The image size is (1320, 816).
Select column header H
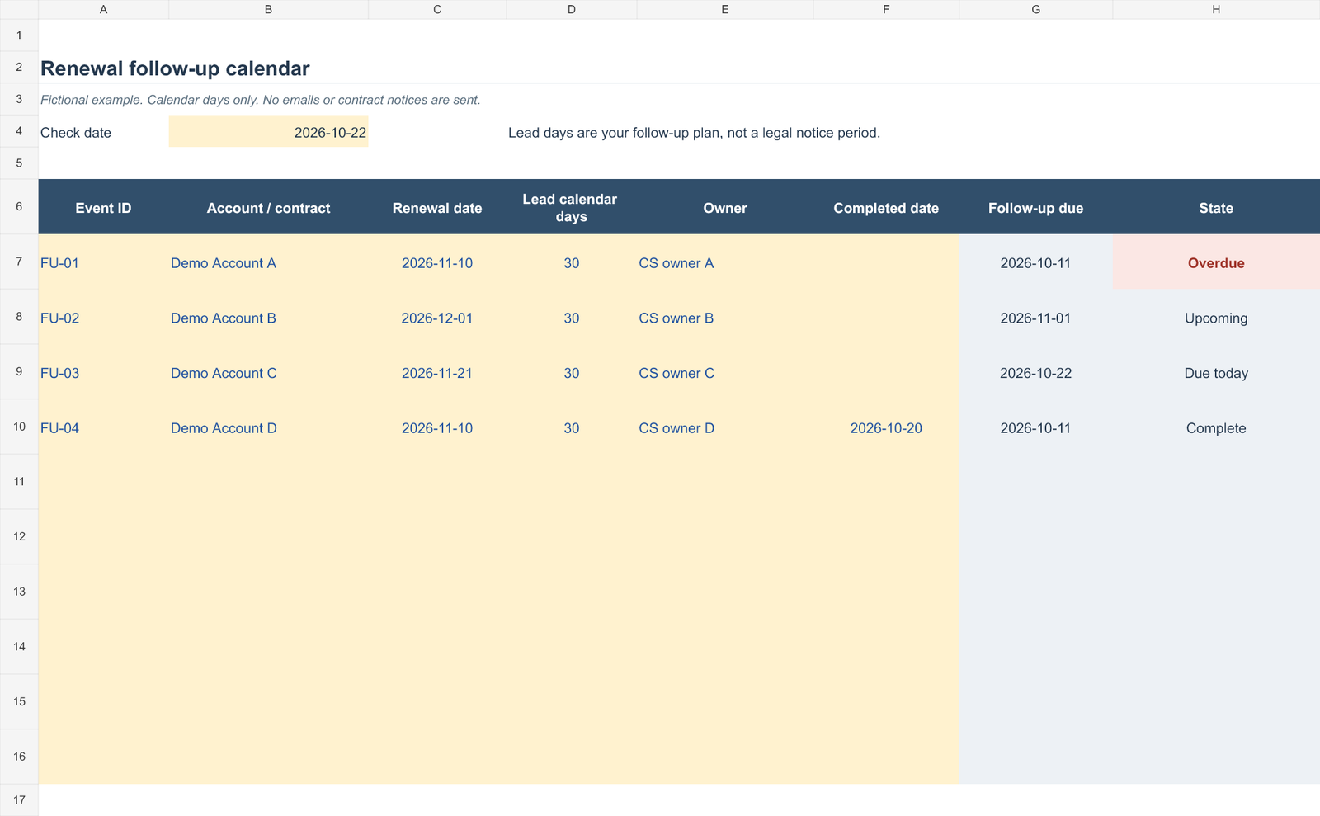click(x=1216, y=9)
